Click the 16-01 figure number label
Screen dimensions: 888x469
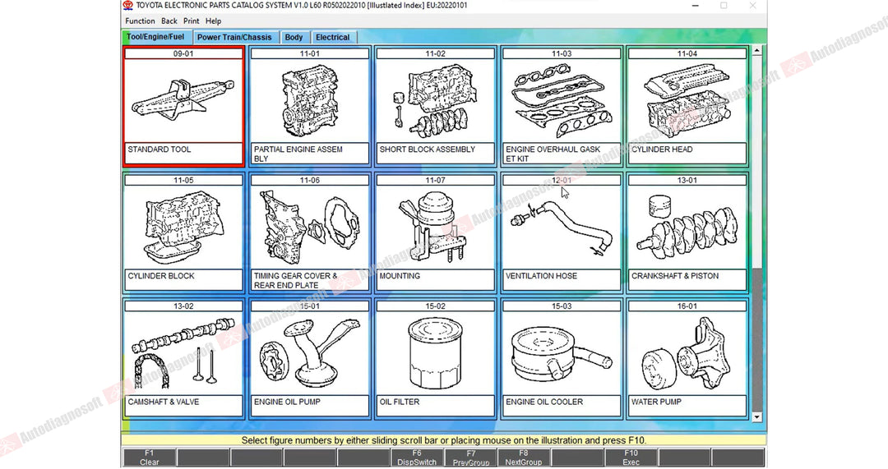[x=687, y=306]
